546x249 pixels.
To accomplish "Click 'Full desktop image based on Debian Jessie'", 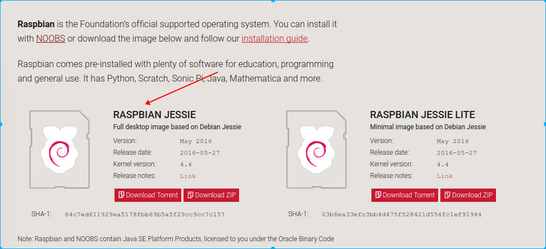I will (x=177, y=127).
